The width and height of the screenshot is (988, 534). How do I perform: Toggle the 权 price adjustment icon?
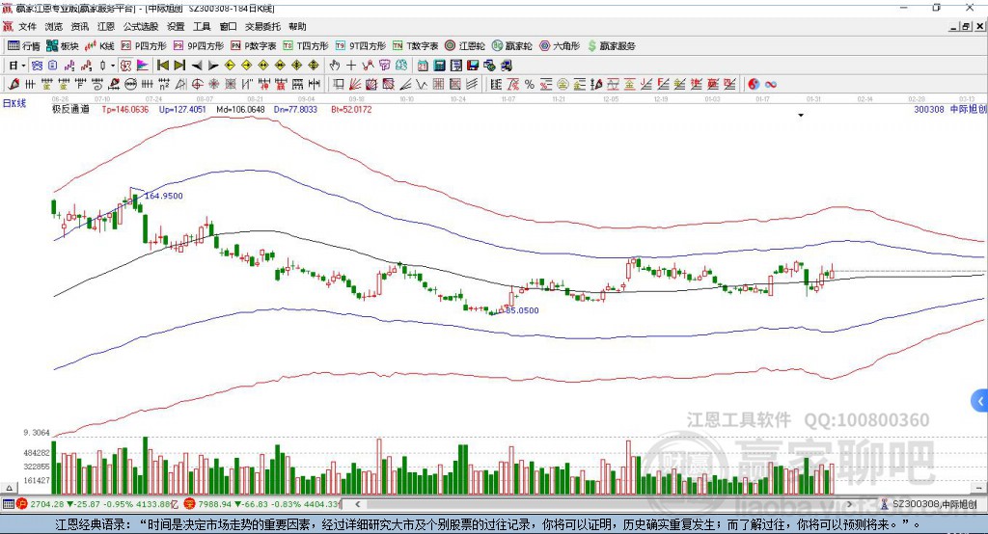click(x=125, y=66)
